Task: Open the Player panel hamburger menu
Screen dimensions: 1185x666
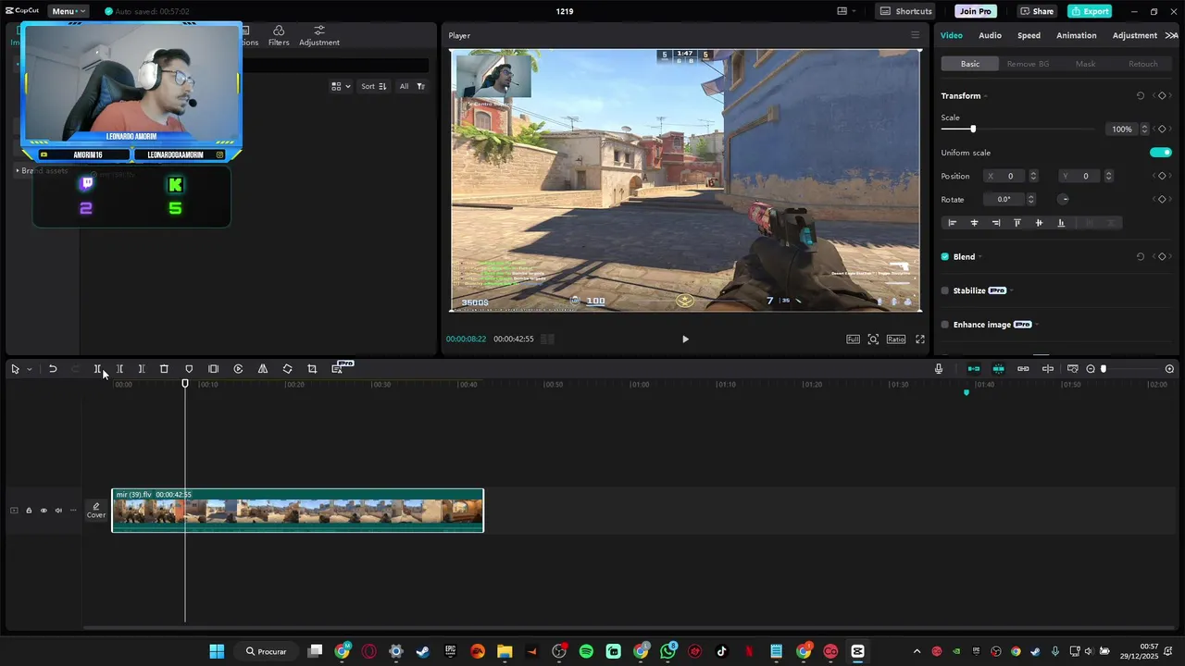Action: click(916, 35)
